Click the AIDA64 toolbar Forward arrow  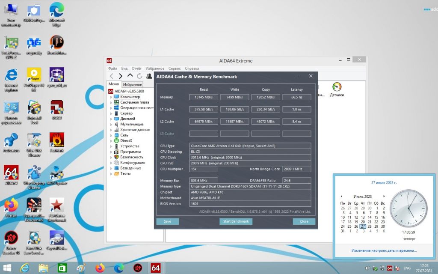[x=121, y=76]
